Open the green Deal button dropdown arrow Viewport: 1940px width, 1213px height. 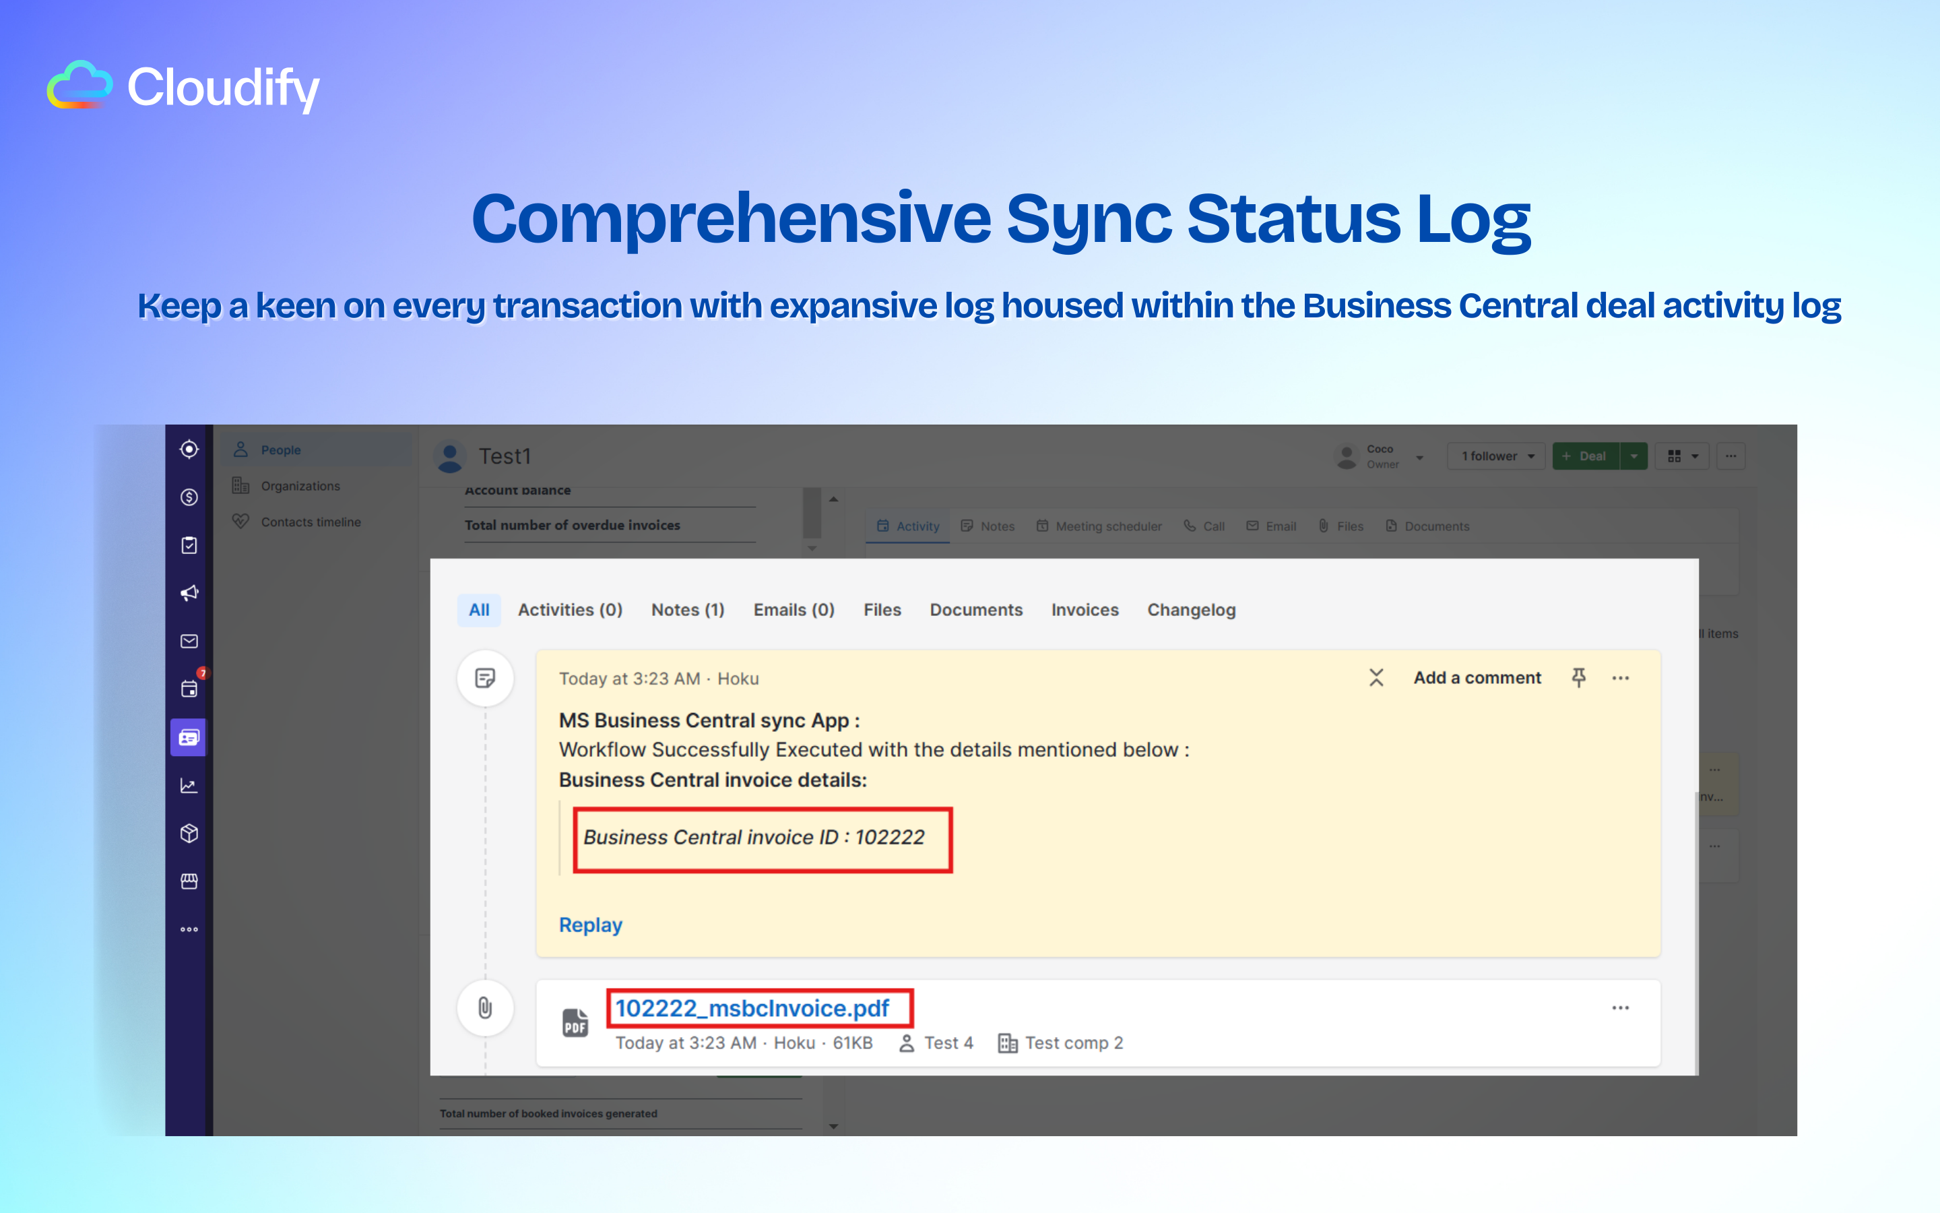pos(1633,456)
